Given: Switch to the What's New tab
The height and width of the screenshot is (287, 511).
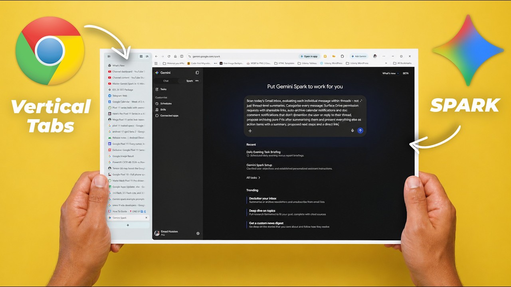Looking at the screenshot, I should pyautogui.click(x=128, y=65).
